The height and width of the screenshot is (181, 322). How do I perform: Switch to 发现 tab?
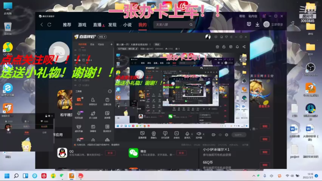pyautogui.click(x=112, y=25)
